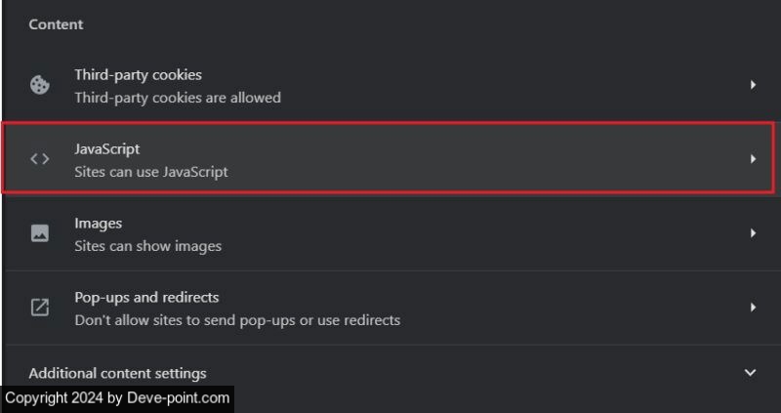Click the Images picture icon
The height and width of the screenshot is (413, 781).
pos(40,233)
